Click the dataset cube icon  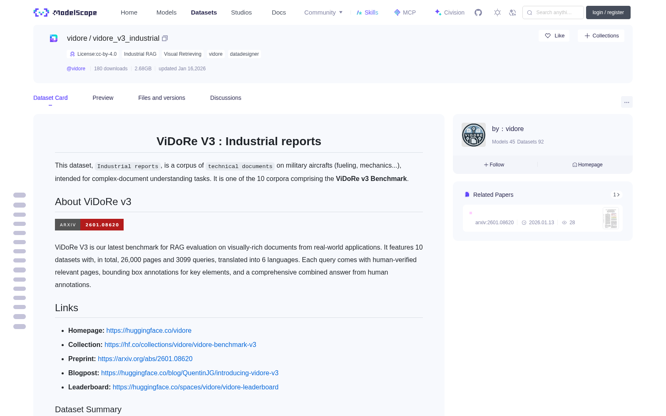click(54, 38)
